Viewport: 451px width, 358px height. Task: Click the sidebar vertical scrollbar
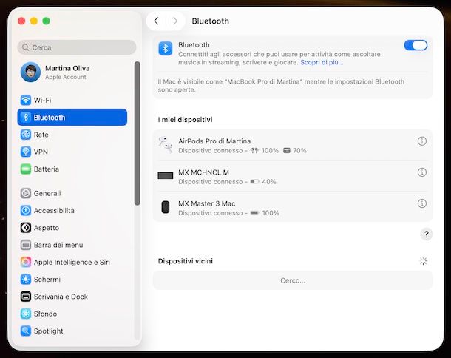(x=137, y=133)
